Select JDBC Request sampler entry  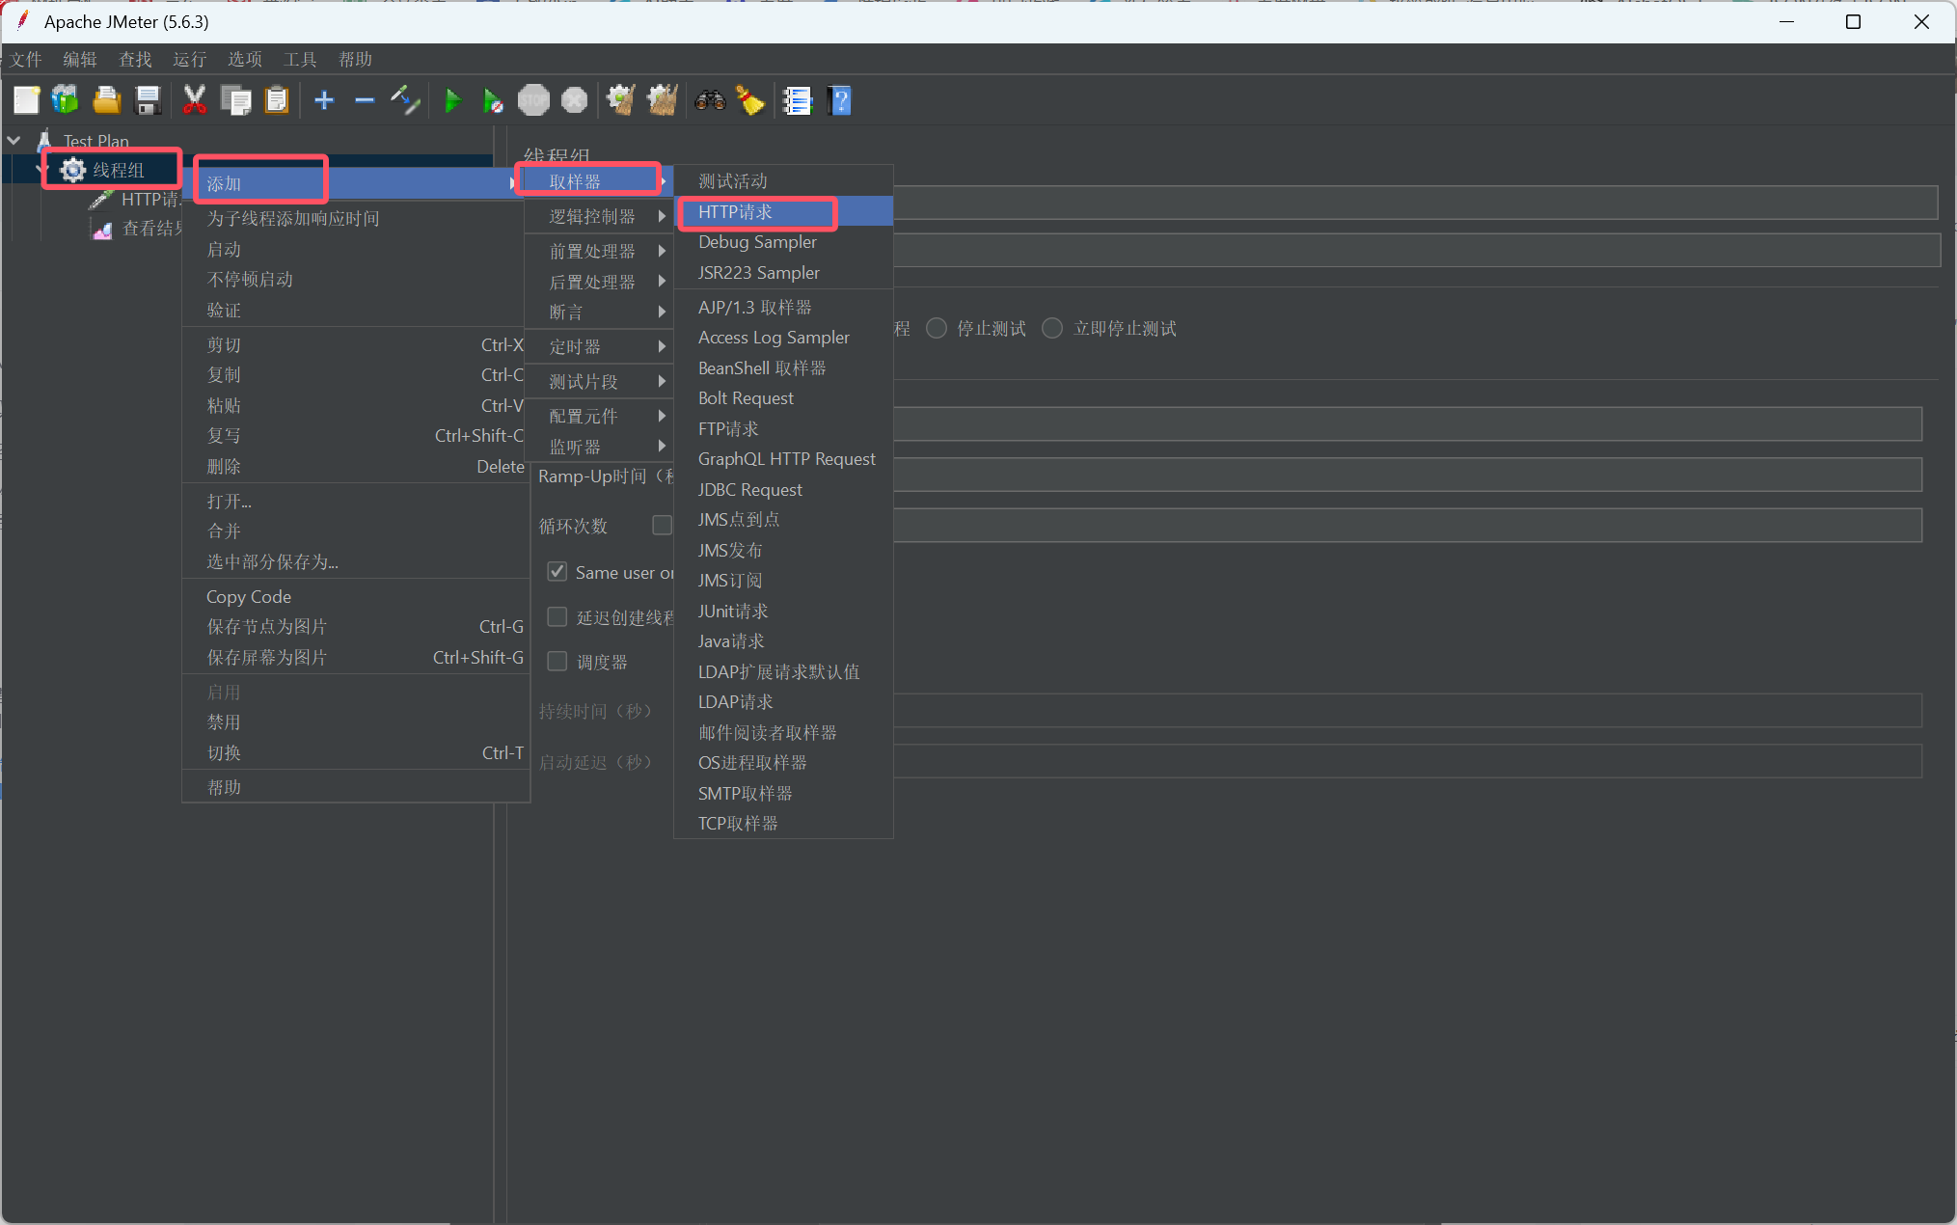pyautogui.click(x=749, y=490)
